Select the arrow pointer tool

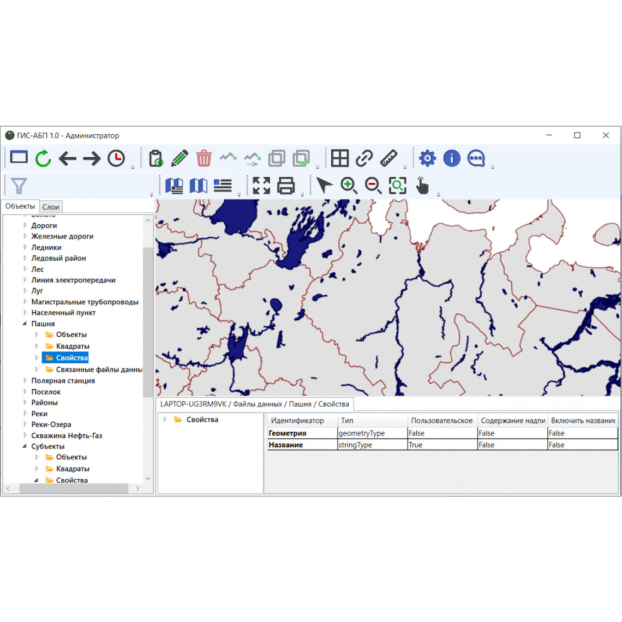click(325, 186)
